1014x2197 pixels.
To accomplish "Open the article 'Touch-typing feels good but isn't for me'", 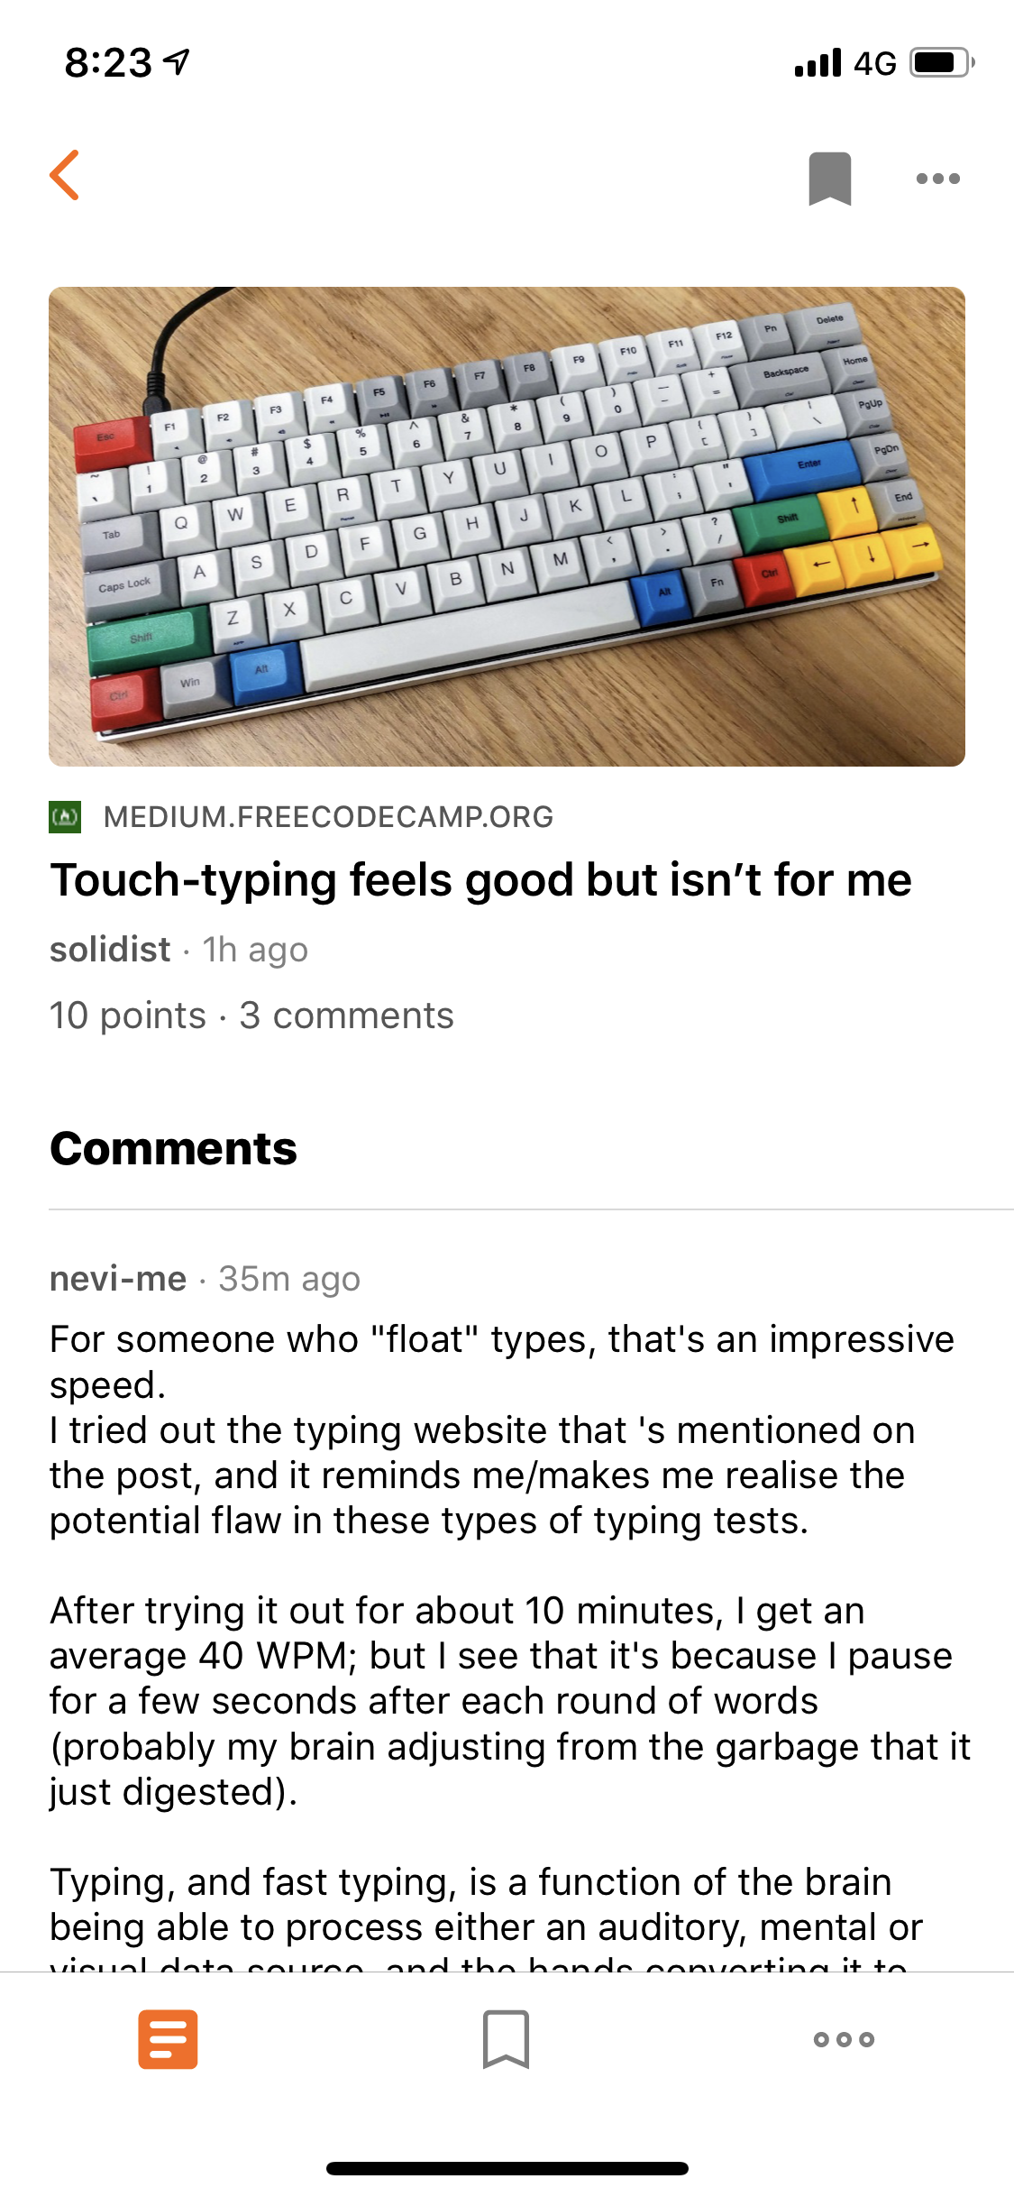I will pos(482,879).
